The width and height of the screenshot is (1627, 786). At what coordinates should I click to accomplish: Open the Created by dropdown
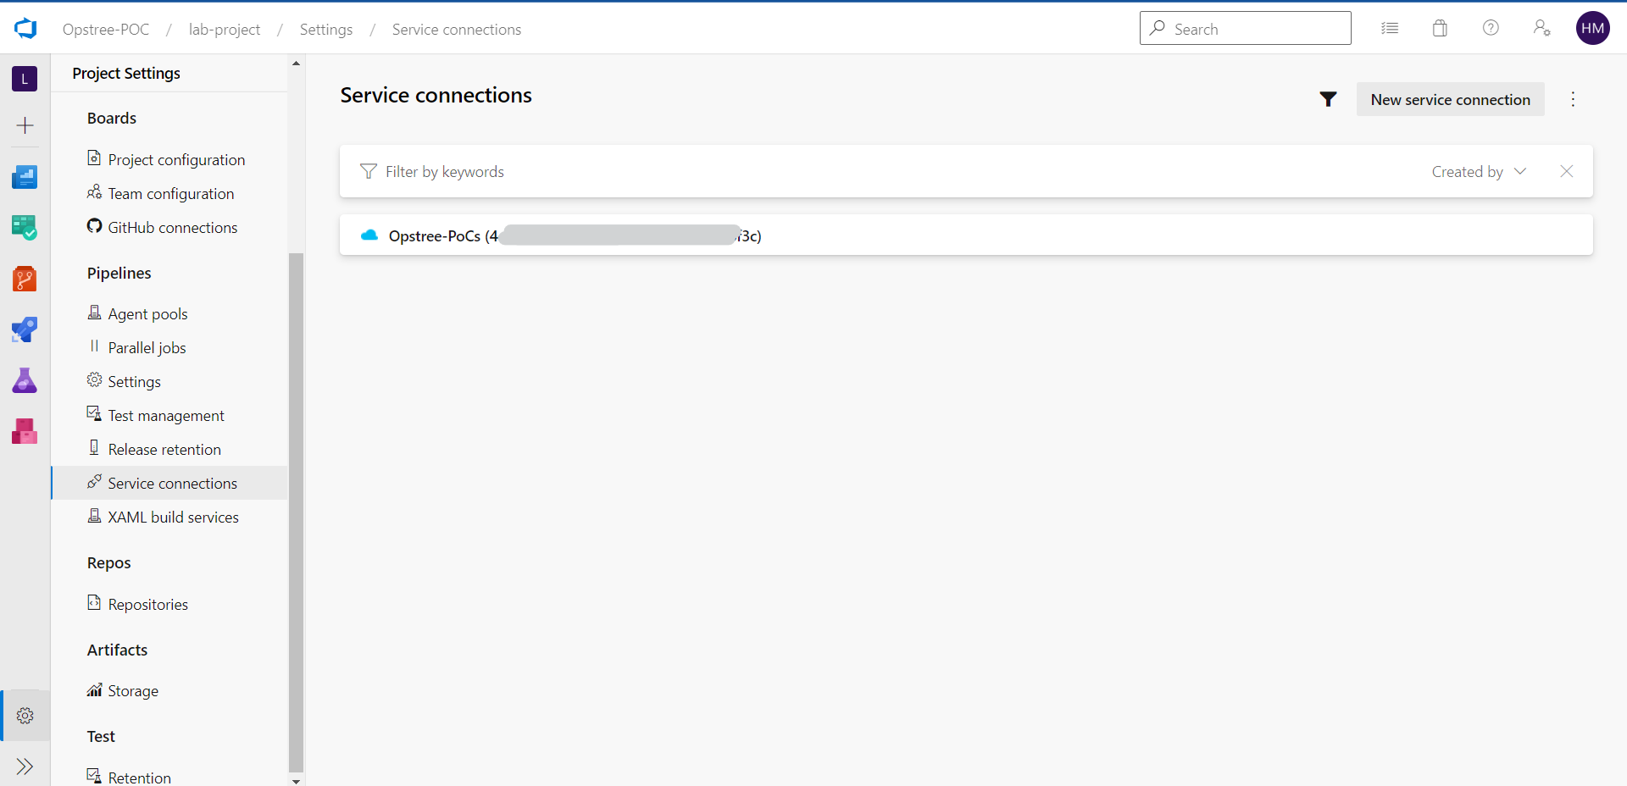(1479, 171)
